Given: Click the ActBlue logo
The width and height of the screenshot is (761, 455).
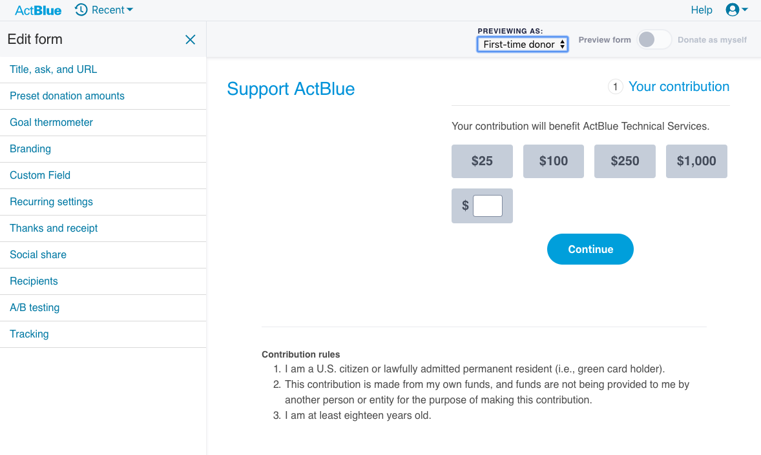Looking at the screenshot, I should 38,10.
